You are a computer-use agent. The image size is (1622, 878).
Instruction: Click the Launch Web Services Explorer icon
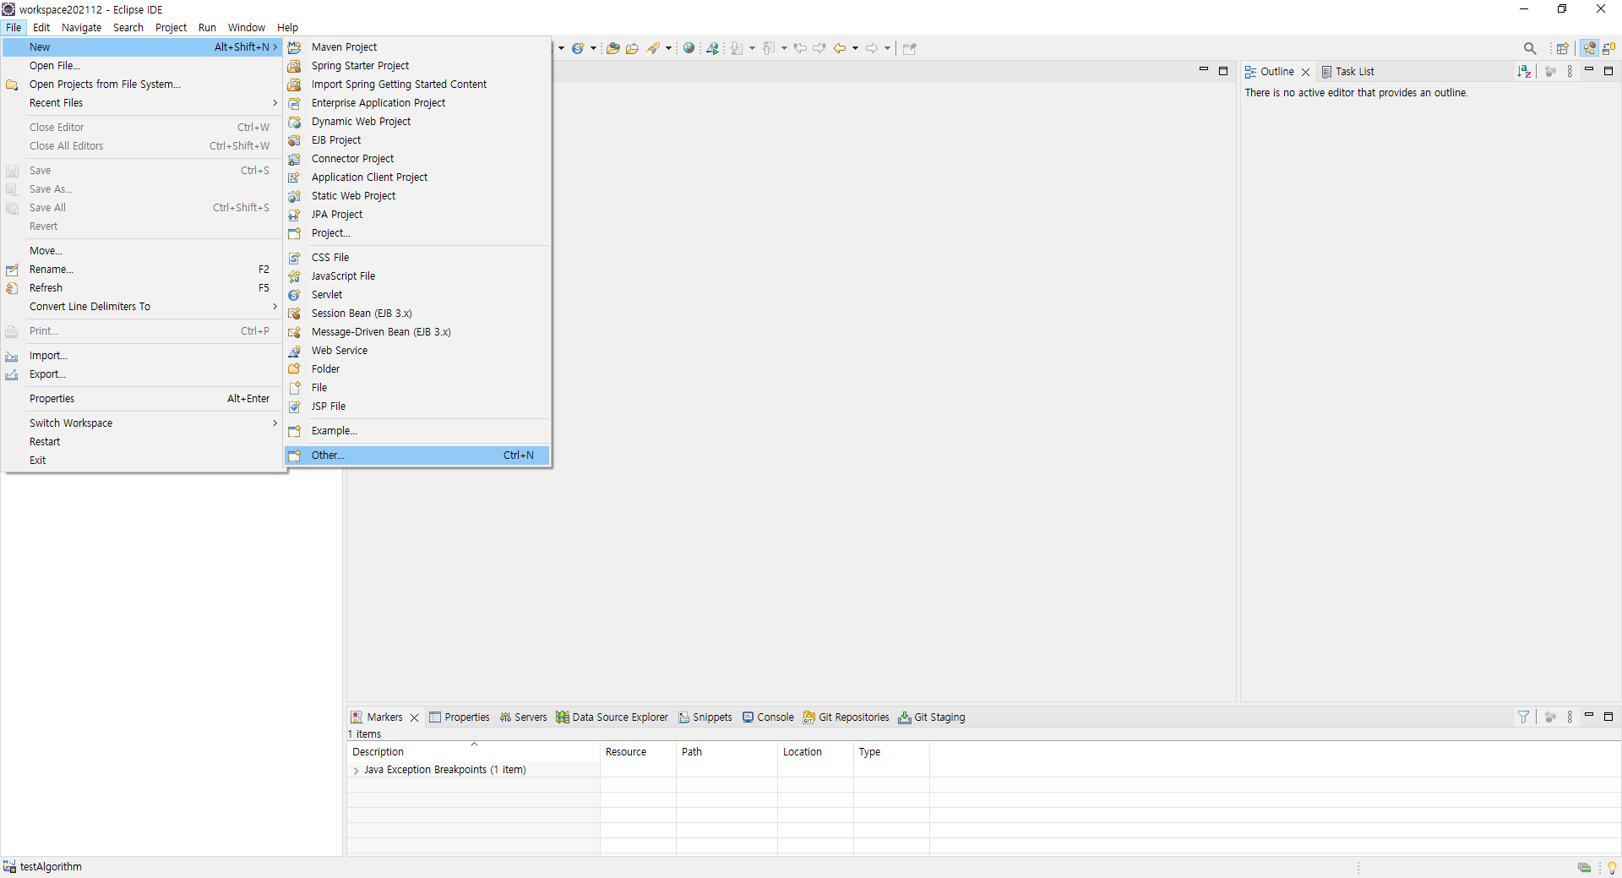pos(713,48)
